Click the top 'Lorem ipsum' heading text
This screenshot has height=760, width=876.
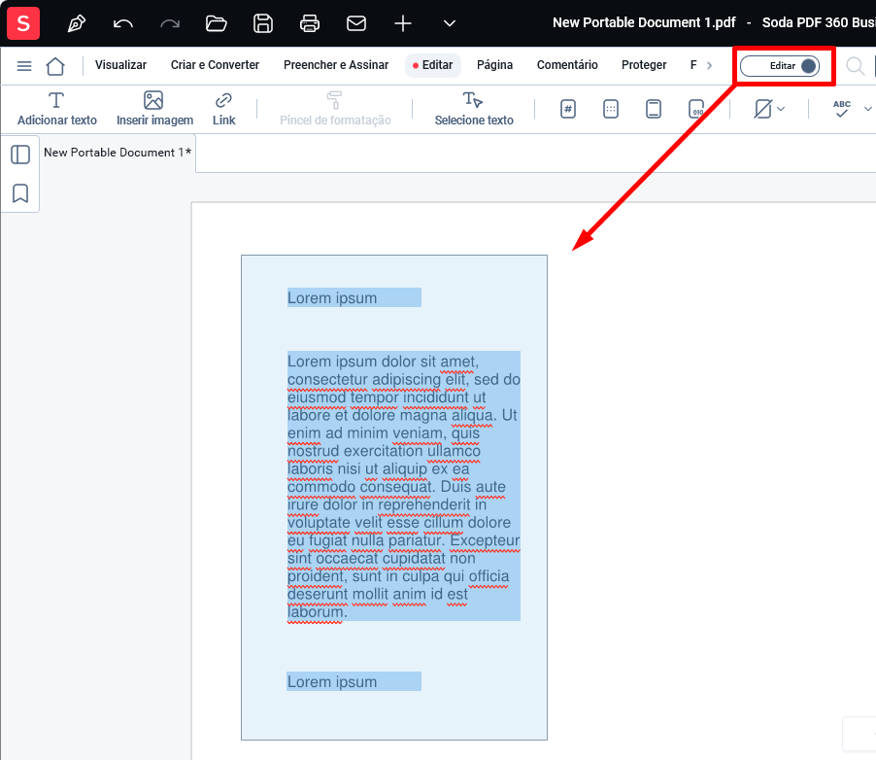332,298
